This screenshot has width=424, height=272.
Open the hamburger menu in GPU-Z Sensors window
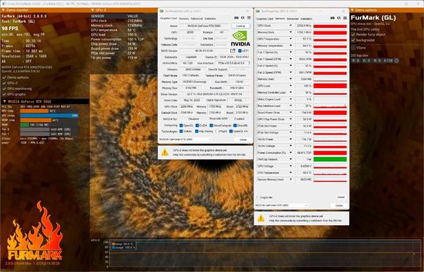pos(344,18)
